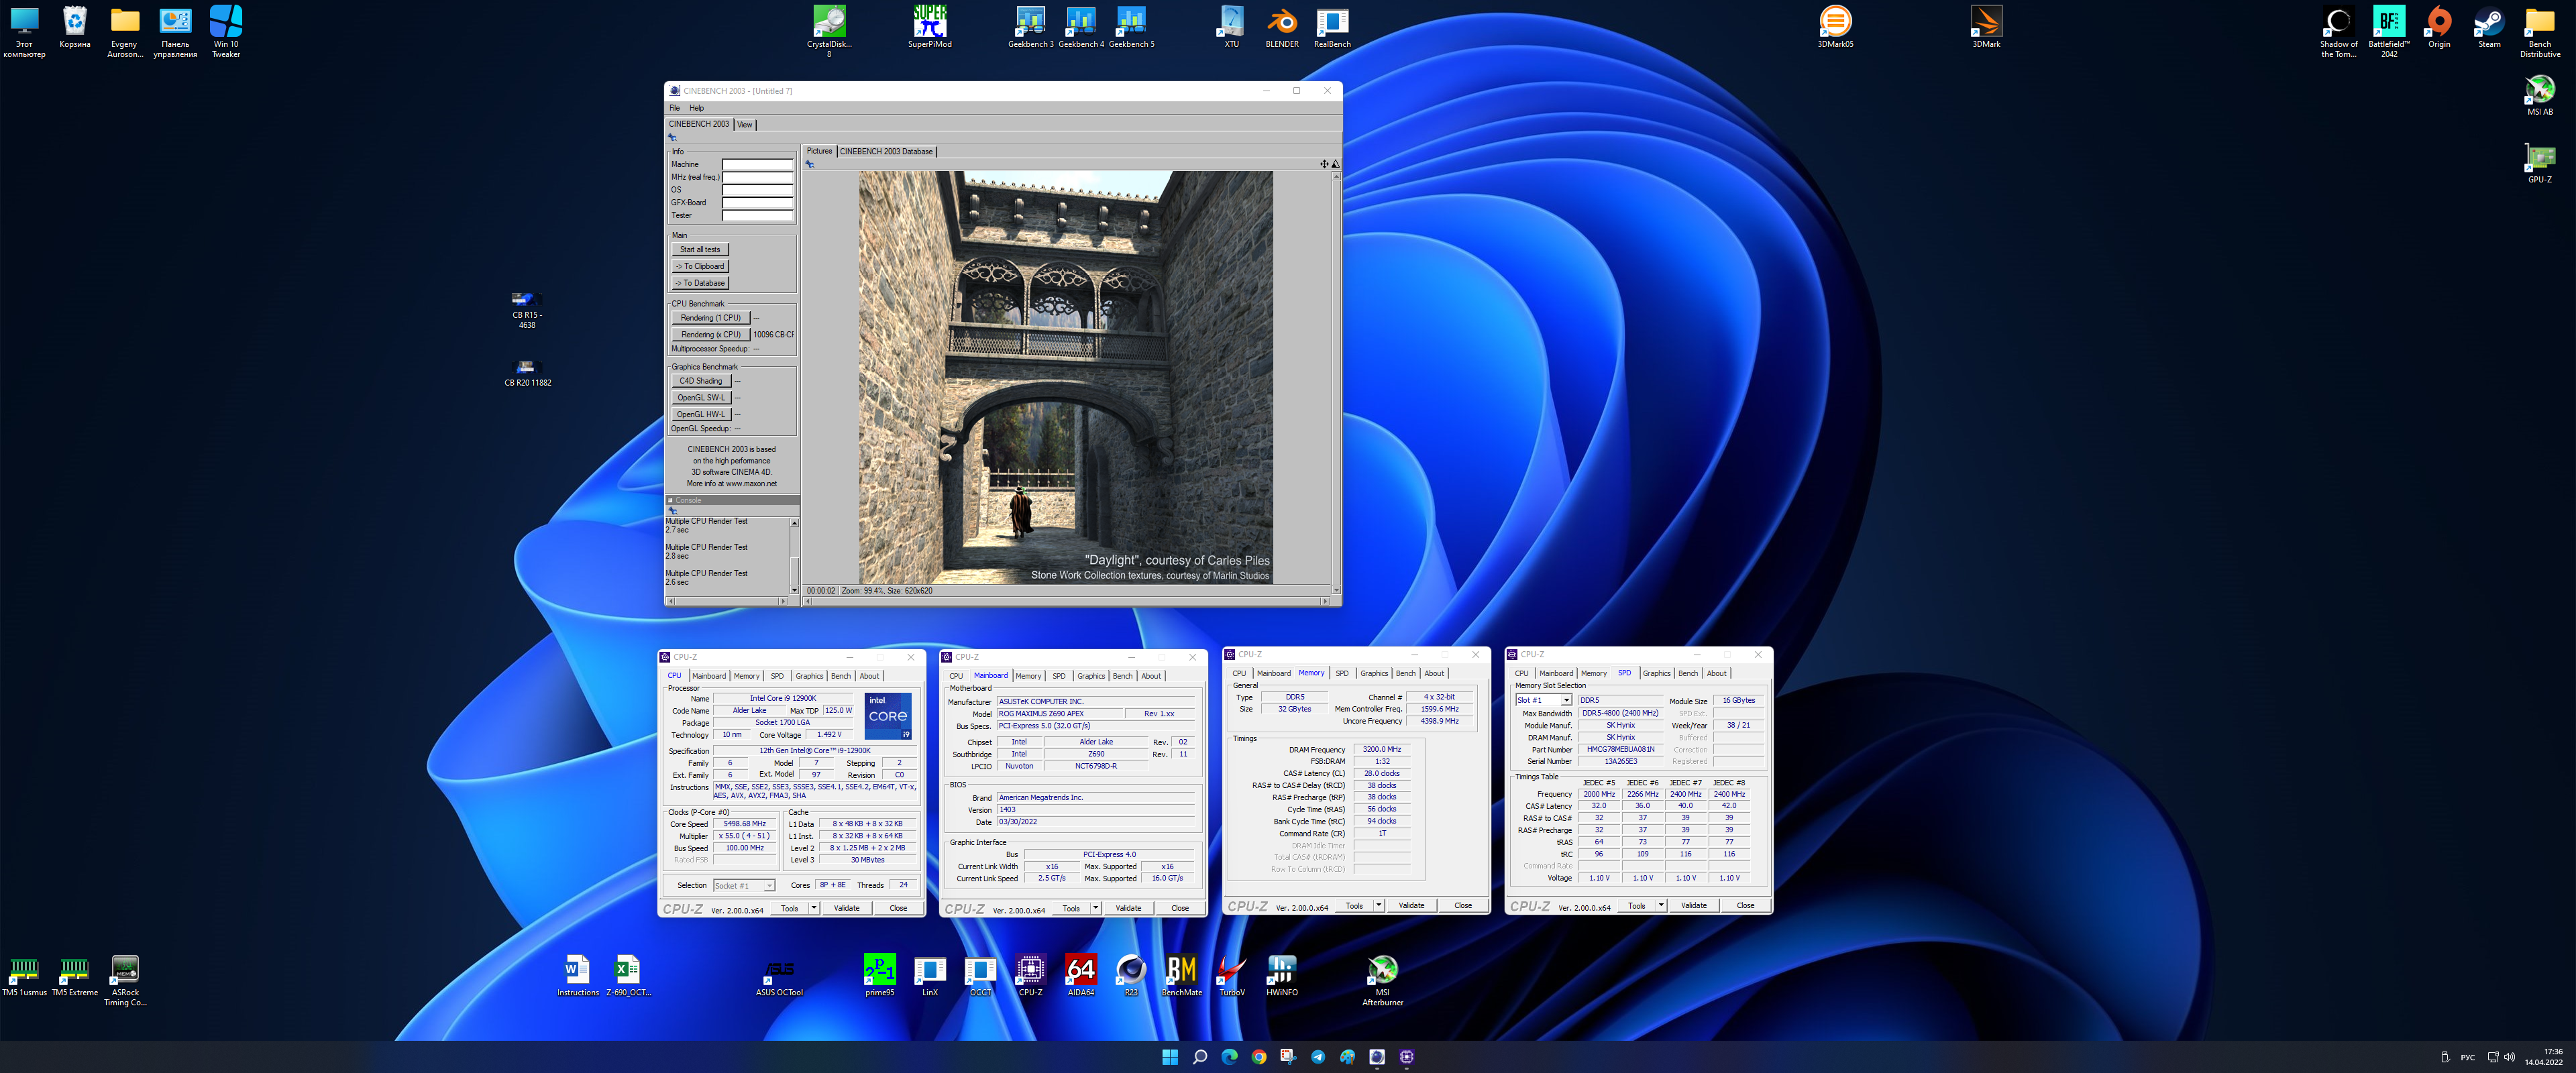Screen dimensions: 2576x1073
Task: Click the Rendering (x CPU) button
Action: (710, 335)
